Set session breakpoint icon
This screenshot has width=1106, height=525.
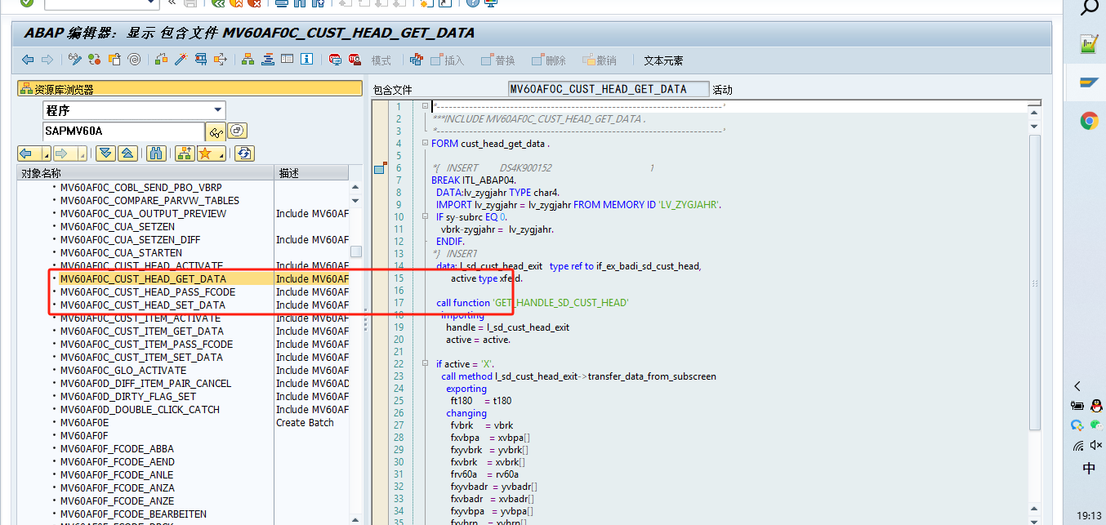point(335,60)
